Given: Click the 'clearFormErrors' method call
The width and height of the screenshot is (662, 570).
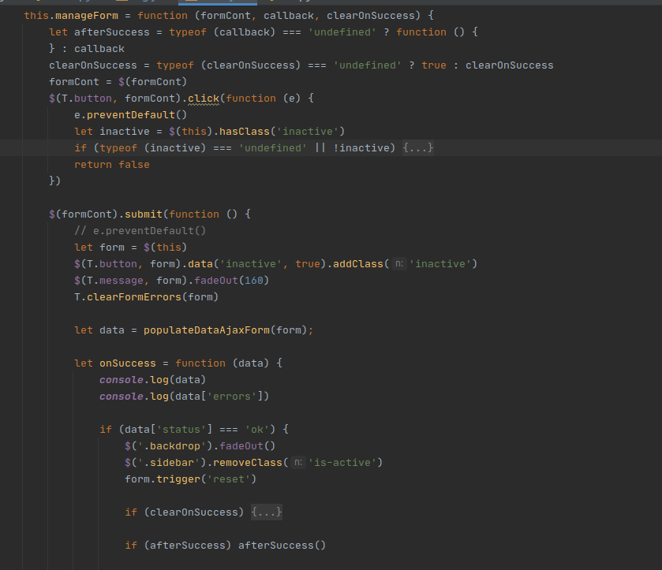Looking at the screenshot, I should click(x=134, y=297).
